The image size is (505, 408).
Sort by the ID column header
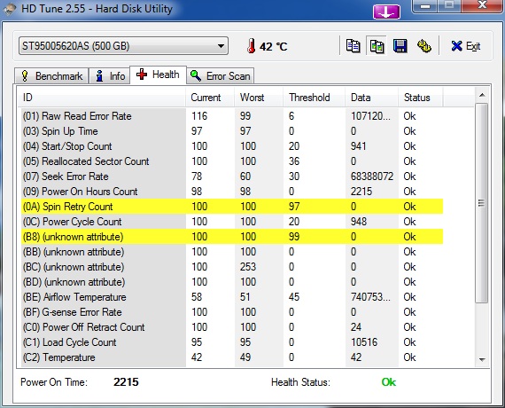(x=102, y=98)
